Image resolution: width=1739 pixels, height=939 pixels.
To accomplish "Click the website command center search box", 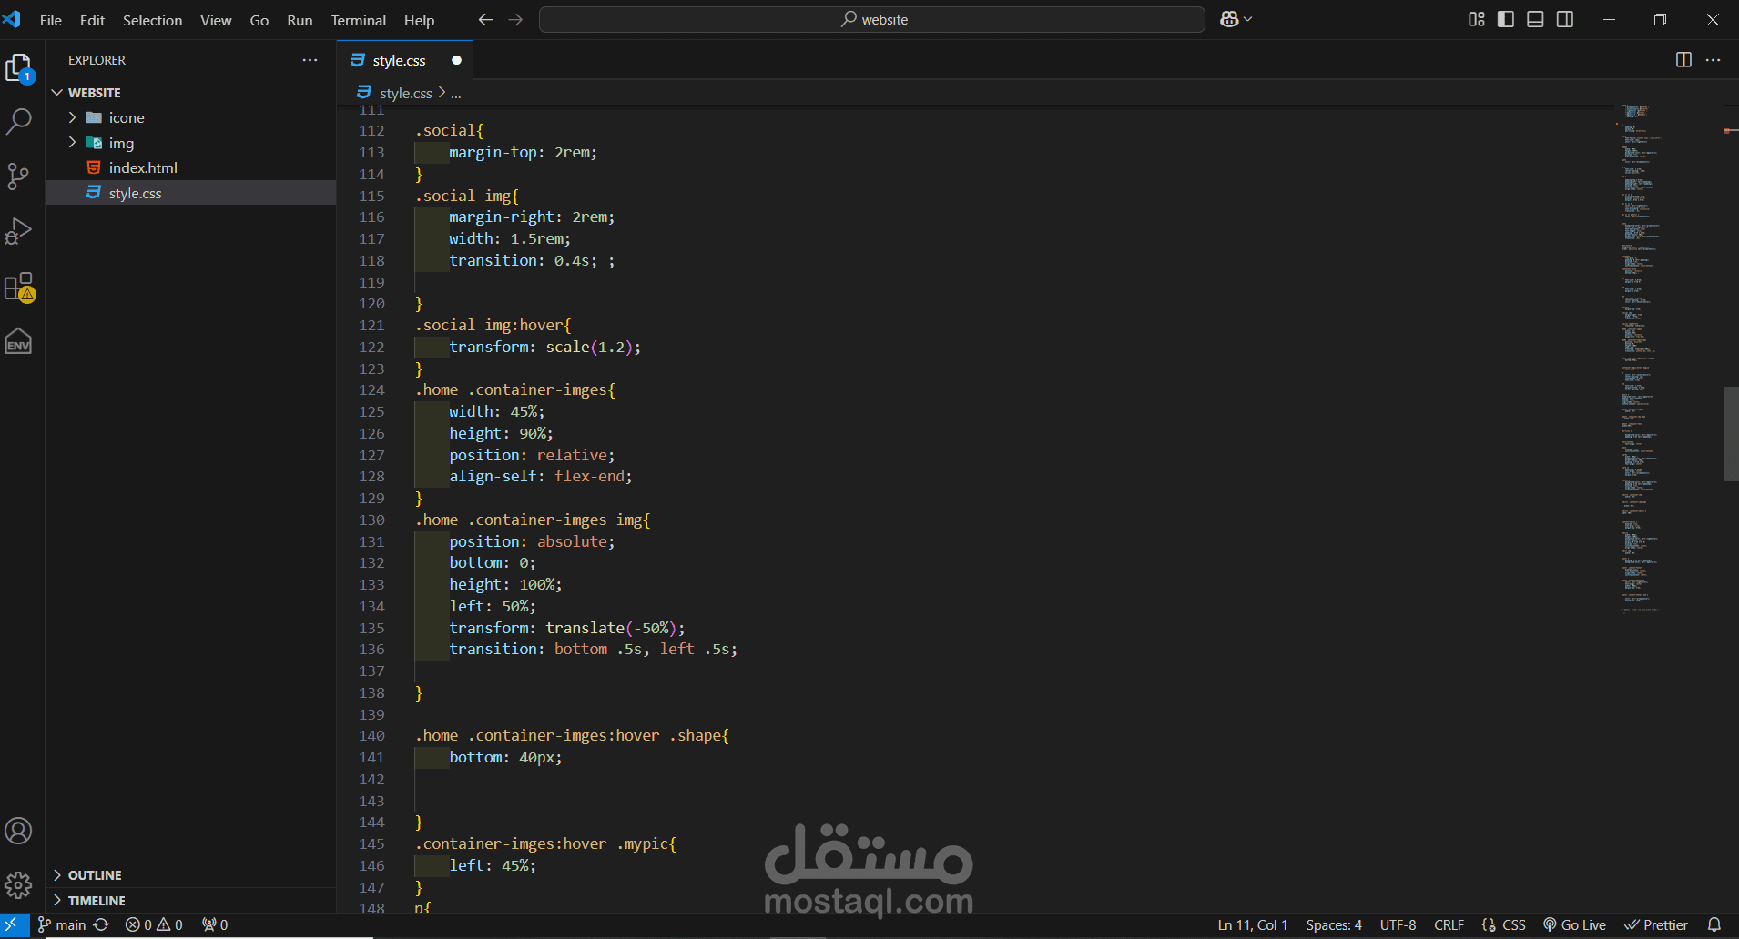I will (x=872, y=19).
